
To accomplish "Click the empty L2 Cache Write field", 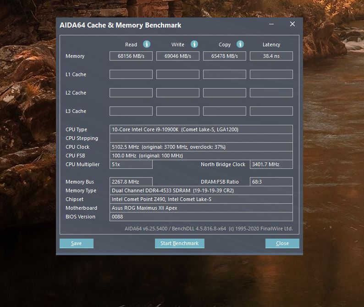I will (x=178, y=93).
